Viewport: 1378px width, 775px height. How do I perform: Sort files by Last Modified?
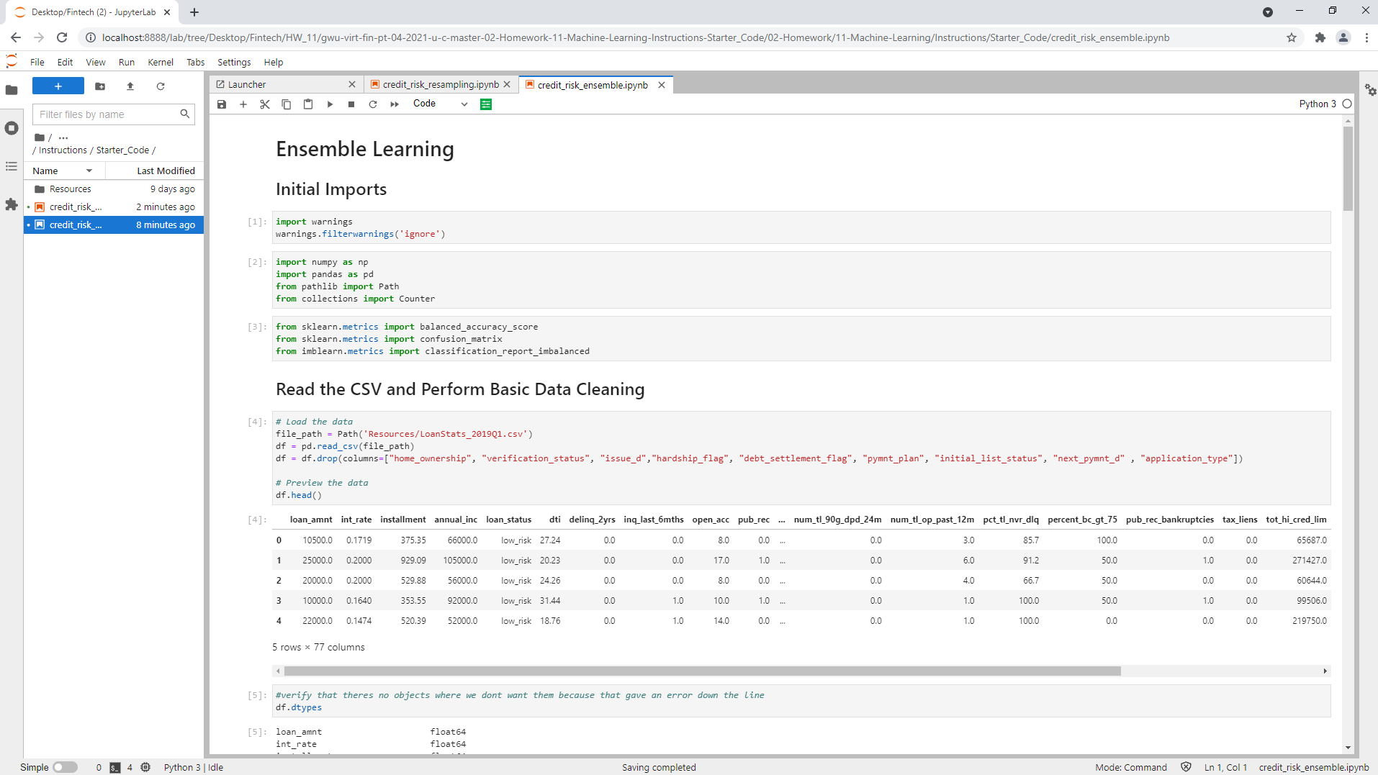click(166, 171)
